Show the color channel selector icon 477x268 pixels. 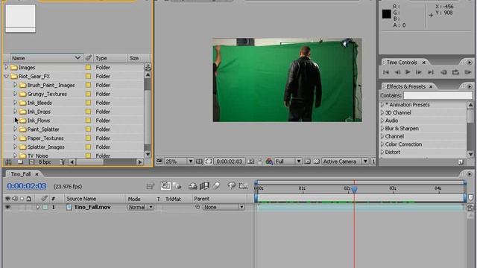coord(269,162)
